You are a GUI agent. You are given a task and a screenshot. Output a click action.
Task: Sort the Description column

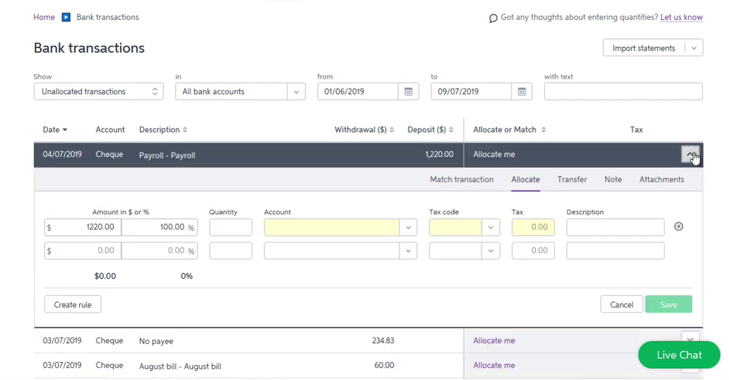click(x=184, y=130)
